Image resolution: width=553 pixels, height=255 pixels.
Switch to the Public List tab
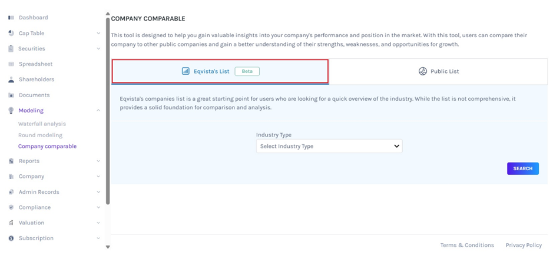(x=438, y=71)
